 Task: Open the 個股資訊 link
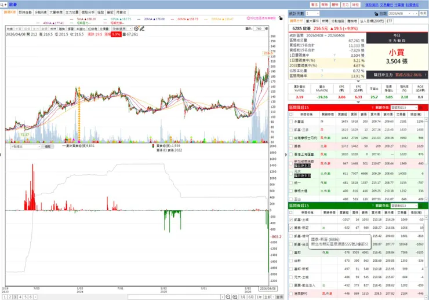tap(372, 5)
